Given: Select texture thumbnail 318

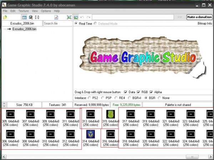Looking at the screenshot, I should coord(131,134).
